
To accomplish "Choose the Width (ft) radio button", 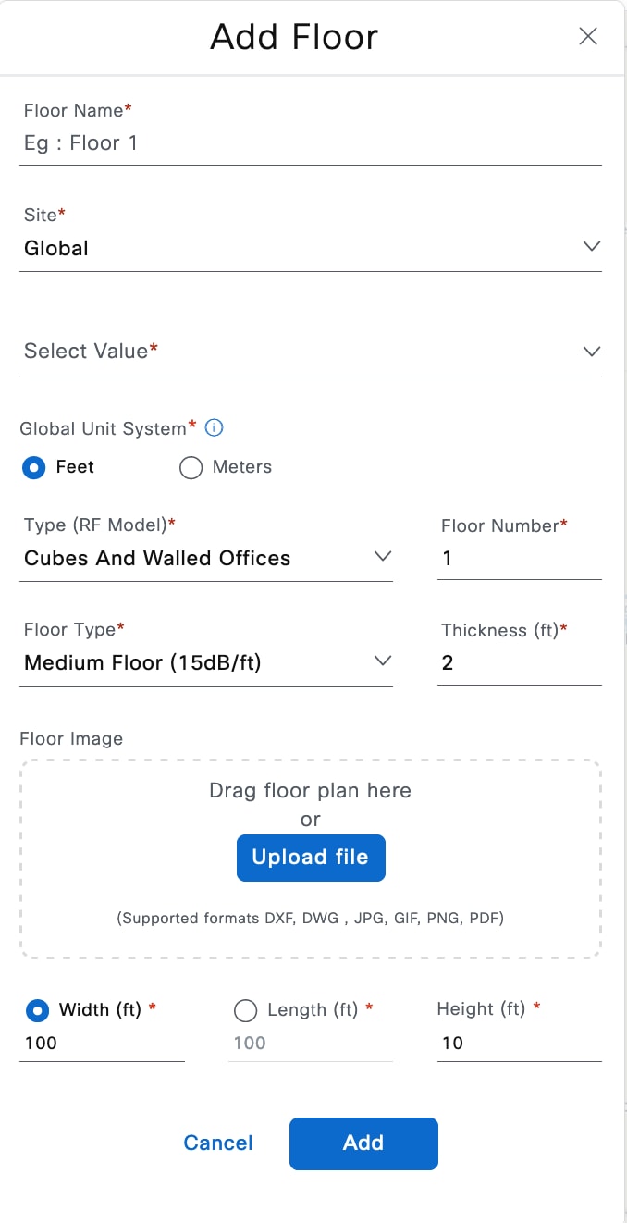I will tap(37, 1010).
